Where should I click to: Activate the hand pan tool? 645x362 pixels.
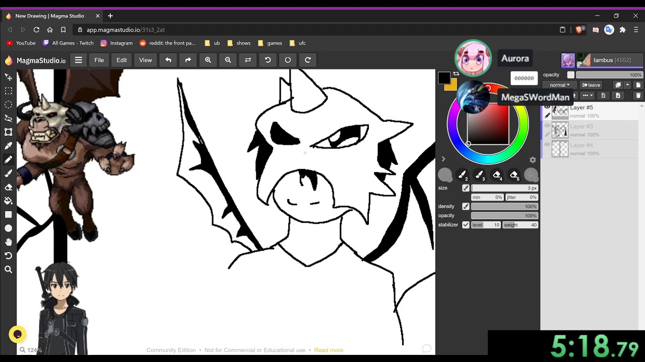click(x=9, y=242)
